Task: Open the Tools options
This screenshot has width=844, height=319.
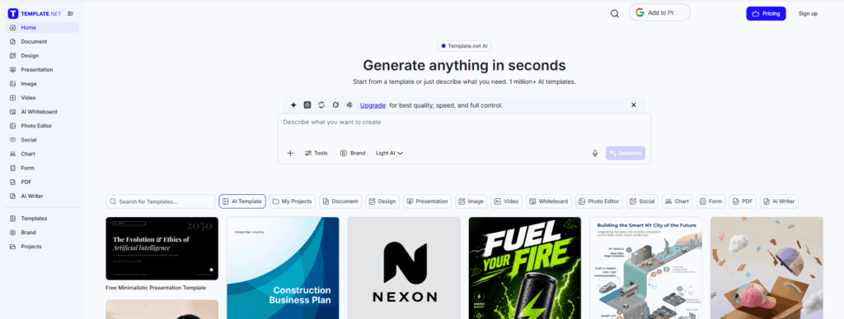Action: click(316, 153)
